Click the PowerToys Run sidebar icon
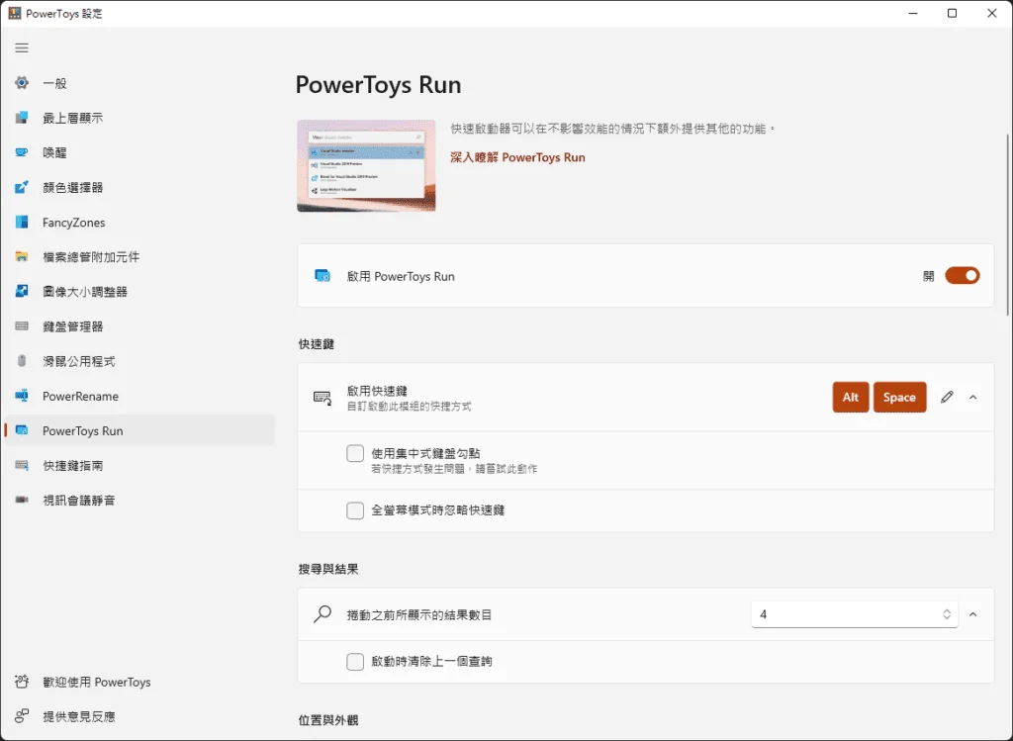1013x741 pixels. (x=22, y=430)
